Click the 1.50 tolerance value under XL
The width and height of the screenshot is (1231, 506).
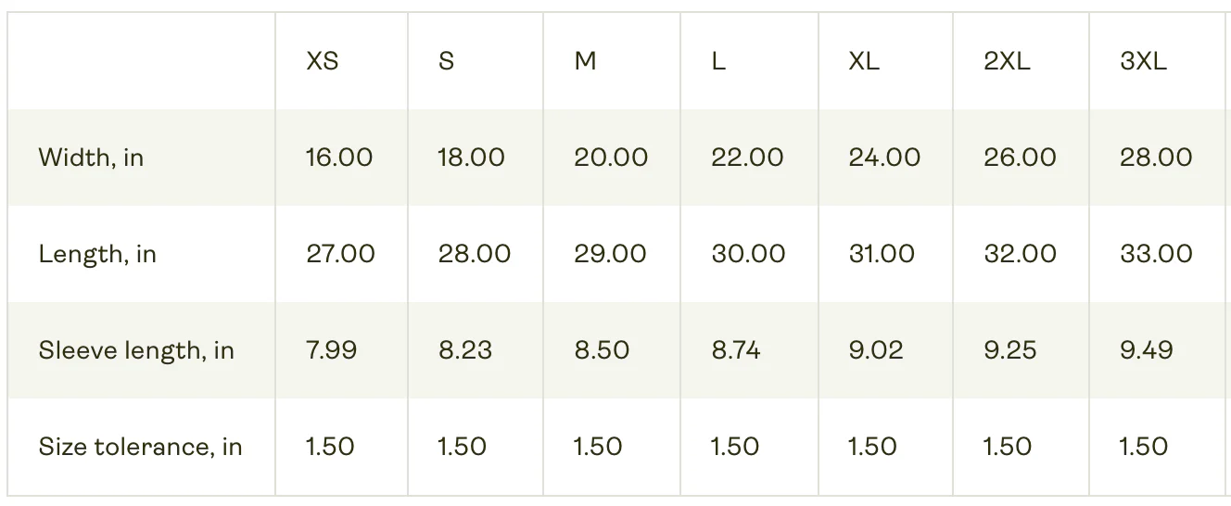click(872, 447)
